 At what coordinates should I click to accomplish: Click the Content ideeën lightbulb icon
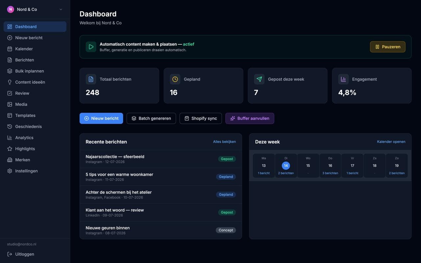pos(10,82)
